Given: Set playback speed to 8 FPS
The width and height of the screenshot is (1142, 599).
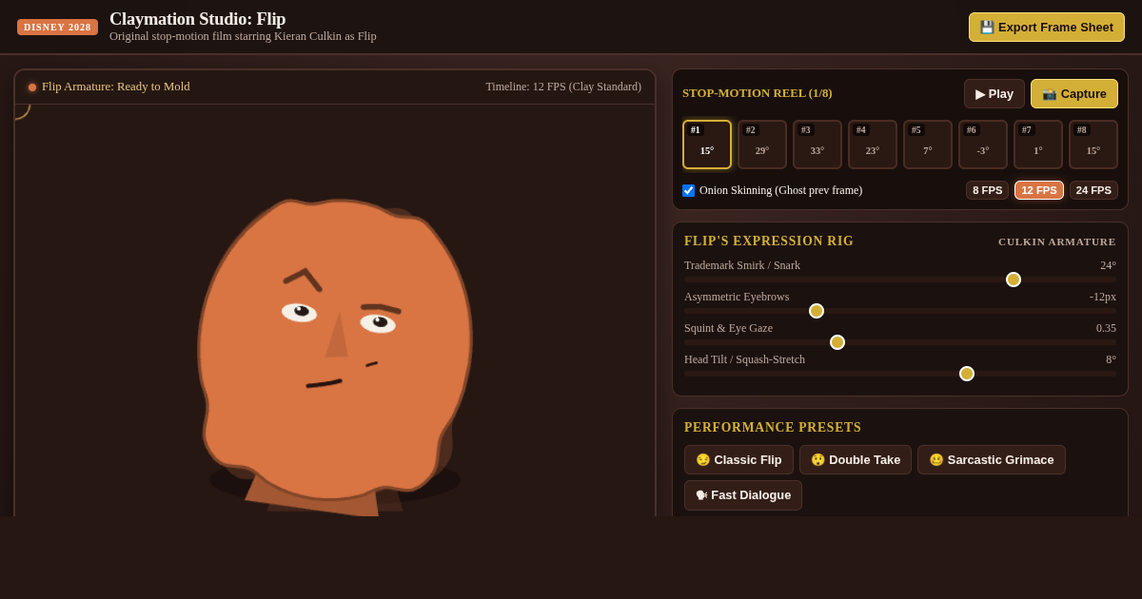Looking at the screenshot, I should (x=987, y=190).
